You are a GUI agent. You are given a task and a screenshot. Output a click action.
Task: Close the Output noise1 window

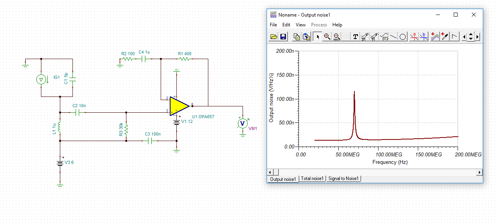(474, 15)
